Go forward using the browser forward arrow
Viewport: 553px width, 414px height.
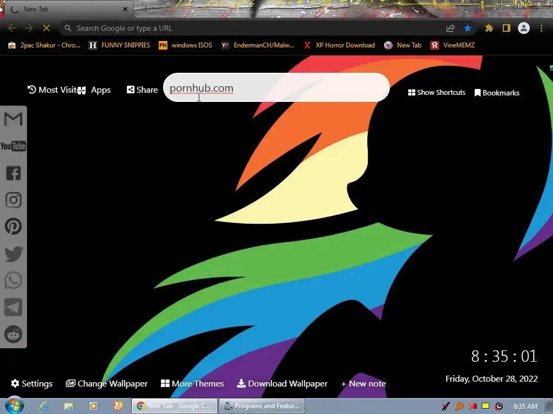[x=29, y=28]
